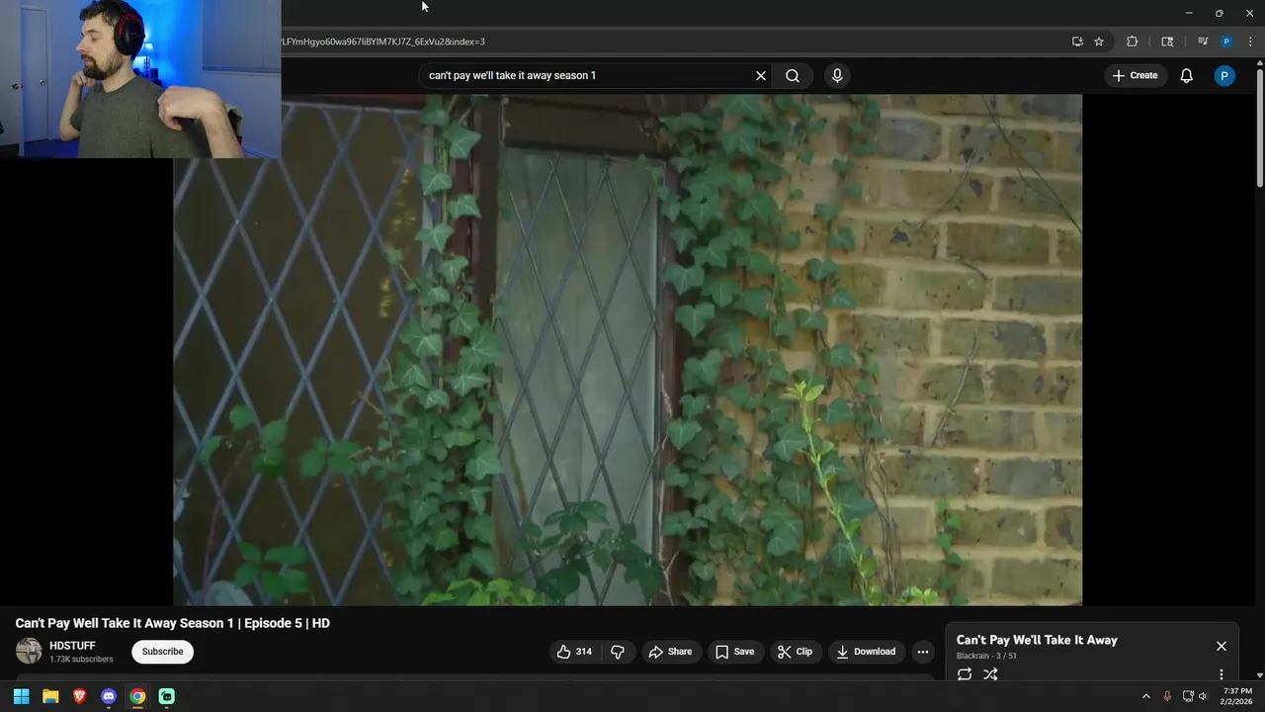This screenshot has height=712, width=1265.
Task: Open the HDSTUFF channel name link
Action: (72, 646)
